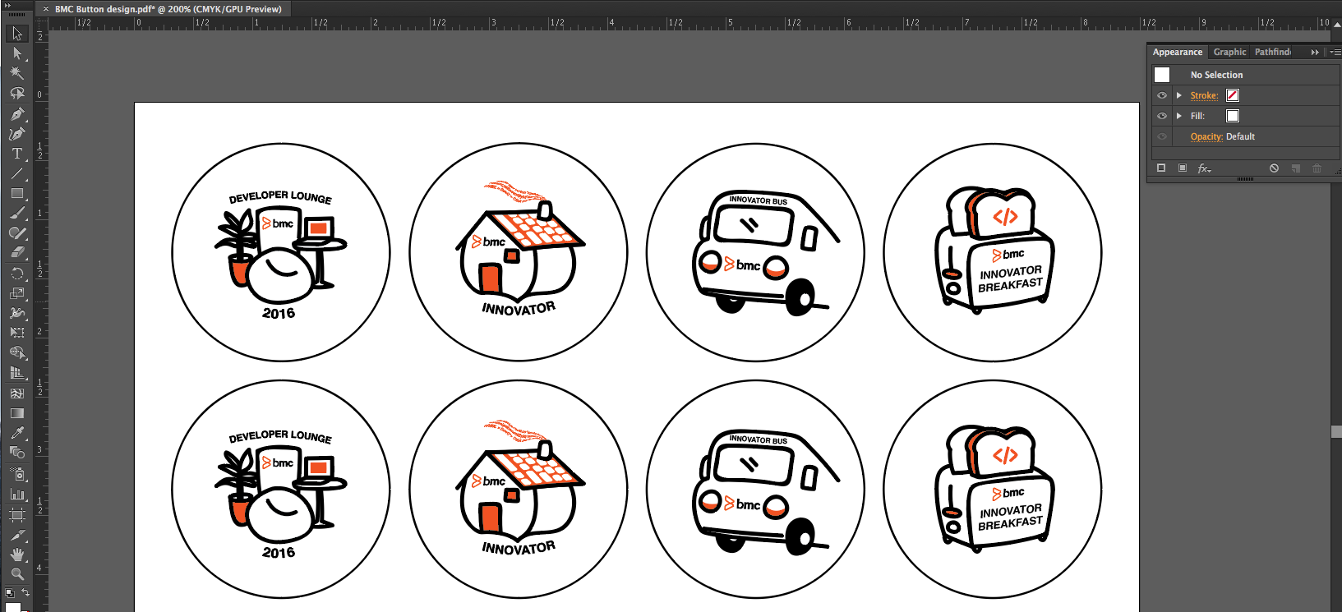Image resolution: width=1342 pixels, height=612 pixels.
Task: Click Add New Stroke in Appearance panel
Action: [1161, 168]
